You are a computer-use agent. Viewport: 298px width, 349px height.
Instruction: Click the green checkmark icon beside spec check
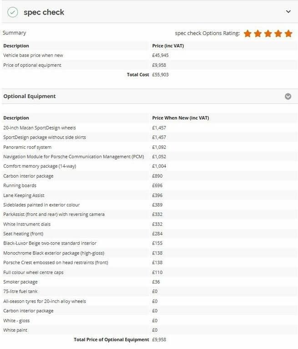(x=12, y=12)
